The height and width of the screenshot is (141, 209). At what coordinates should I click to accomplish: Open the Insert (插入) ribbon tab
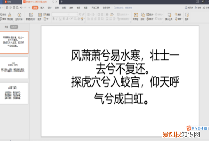[x=42, y=8]
